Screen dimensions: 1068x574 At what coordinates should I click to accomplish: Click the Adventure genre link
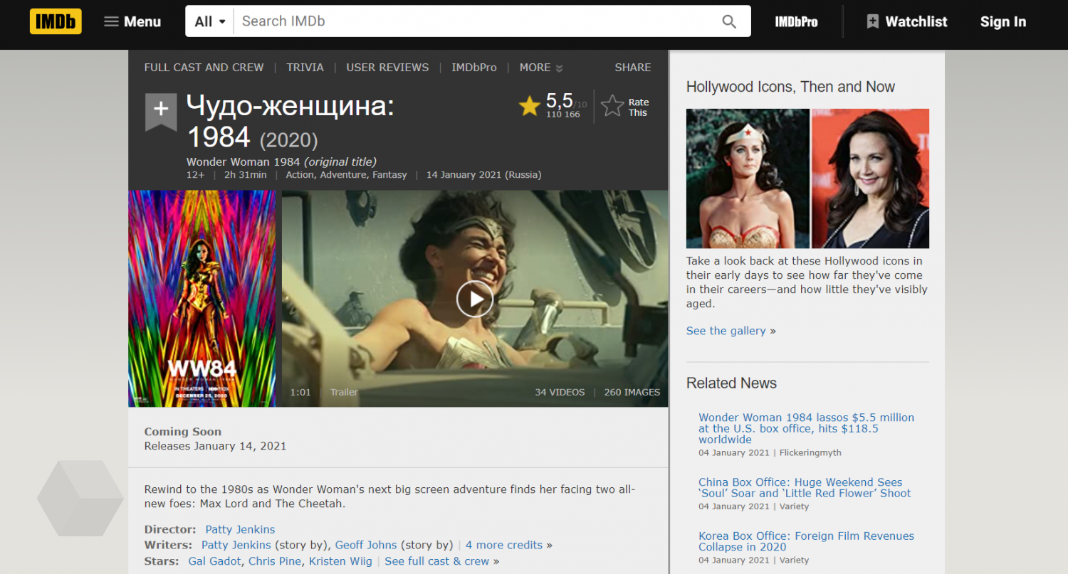343,175
